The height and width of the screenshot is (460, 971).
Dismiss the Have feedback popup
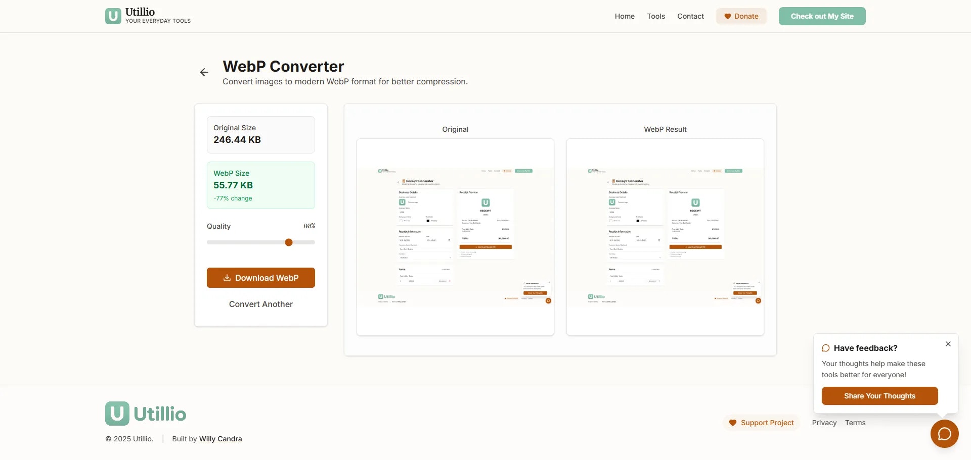pyautogui.click(x=948, y=344)
